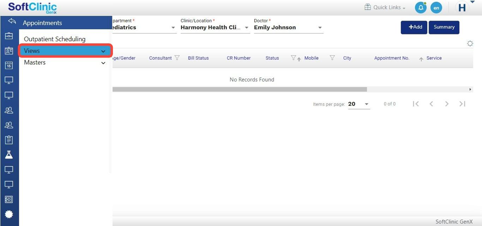Click monitor icon directly above the people icons
Image resolution: width=482 pixels, height=226 pixels.
[x=9, y=95]
